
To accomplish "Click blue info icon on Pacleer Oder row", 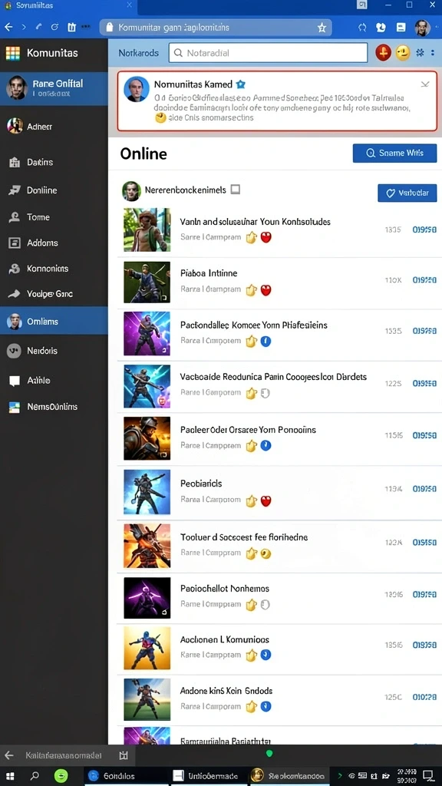I will (266, 445).
